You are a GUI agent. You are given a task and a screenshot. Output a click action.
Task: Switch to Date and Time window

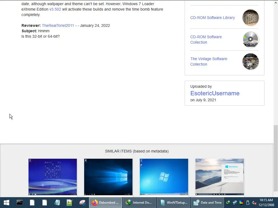pyautogui.click(x=207, y=203)
